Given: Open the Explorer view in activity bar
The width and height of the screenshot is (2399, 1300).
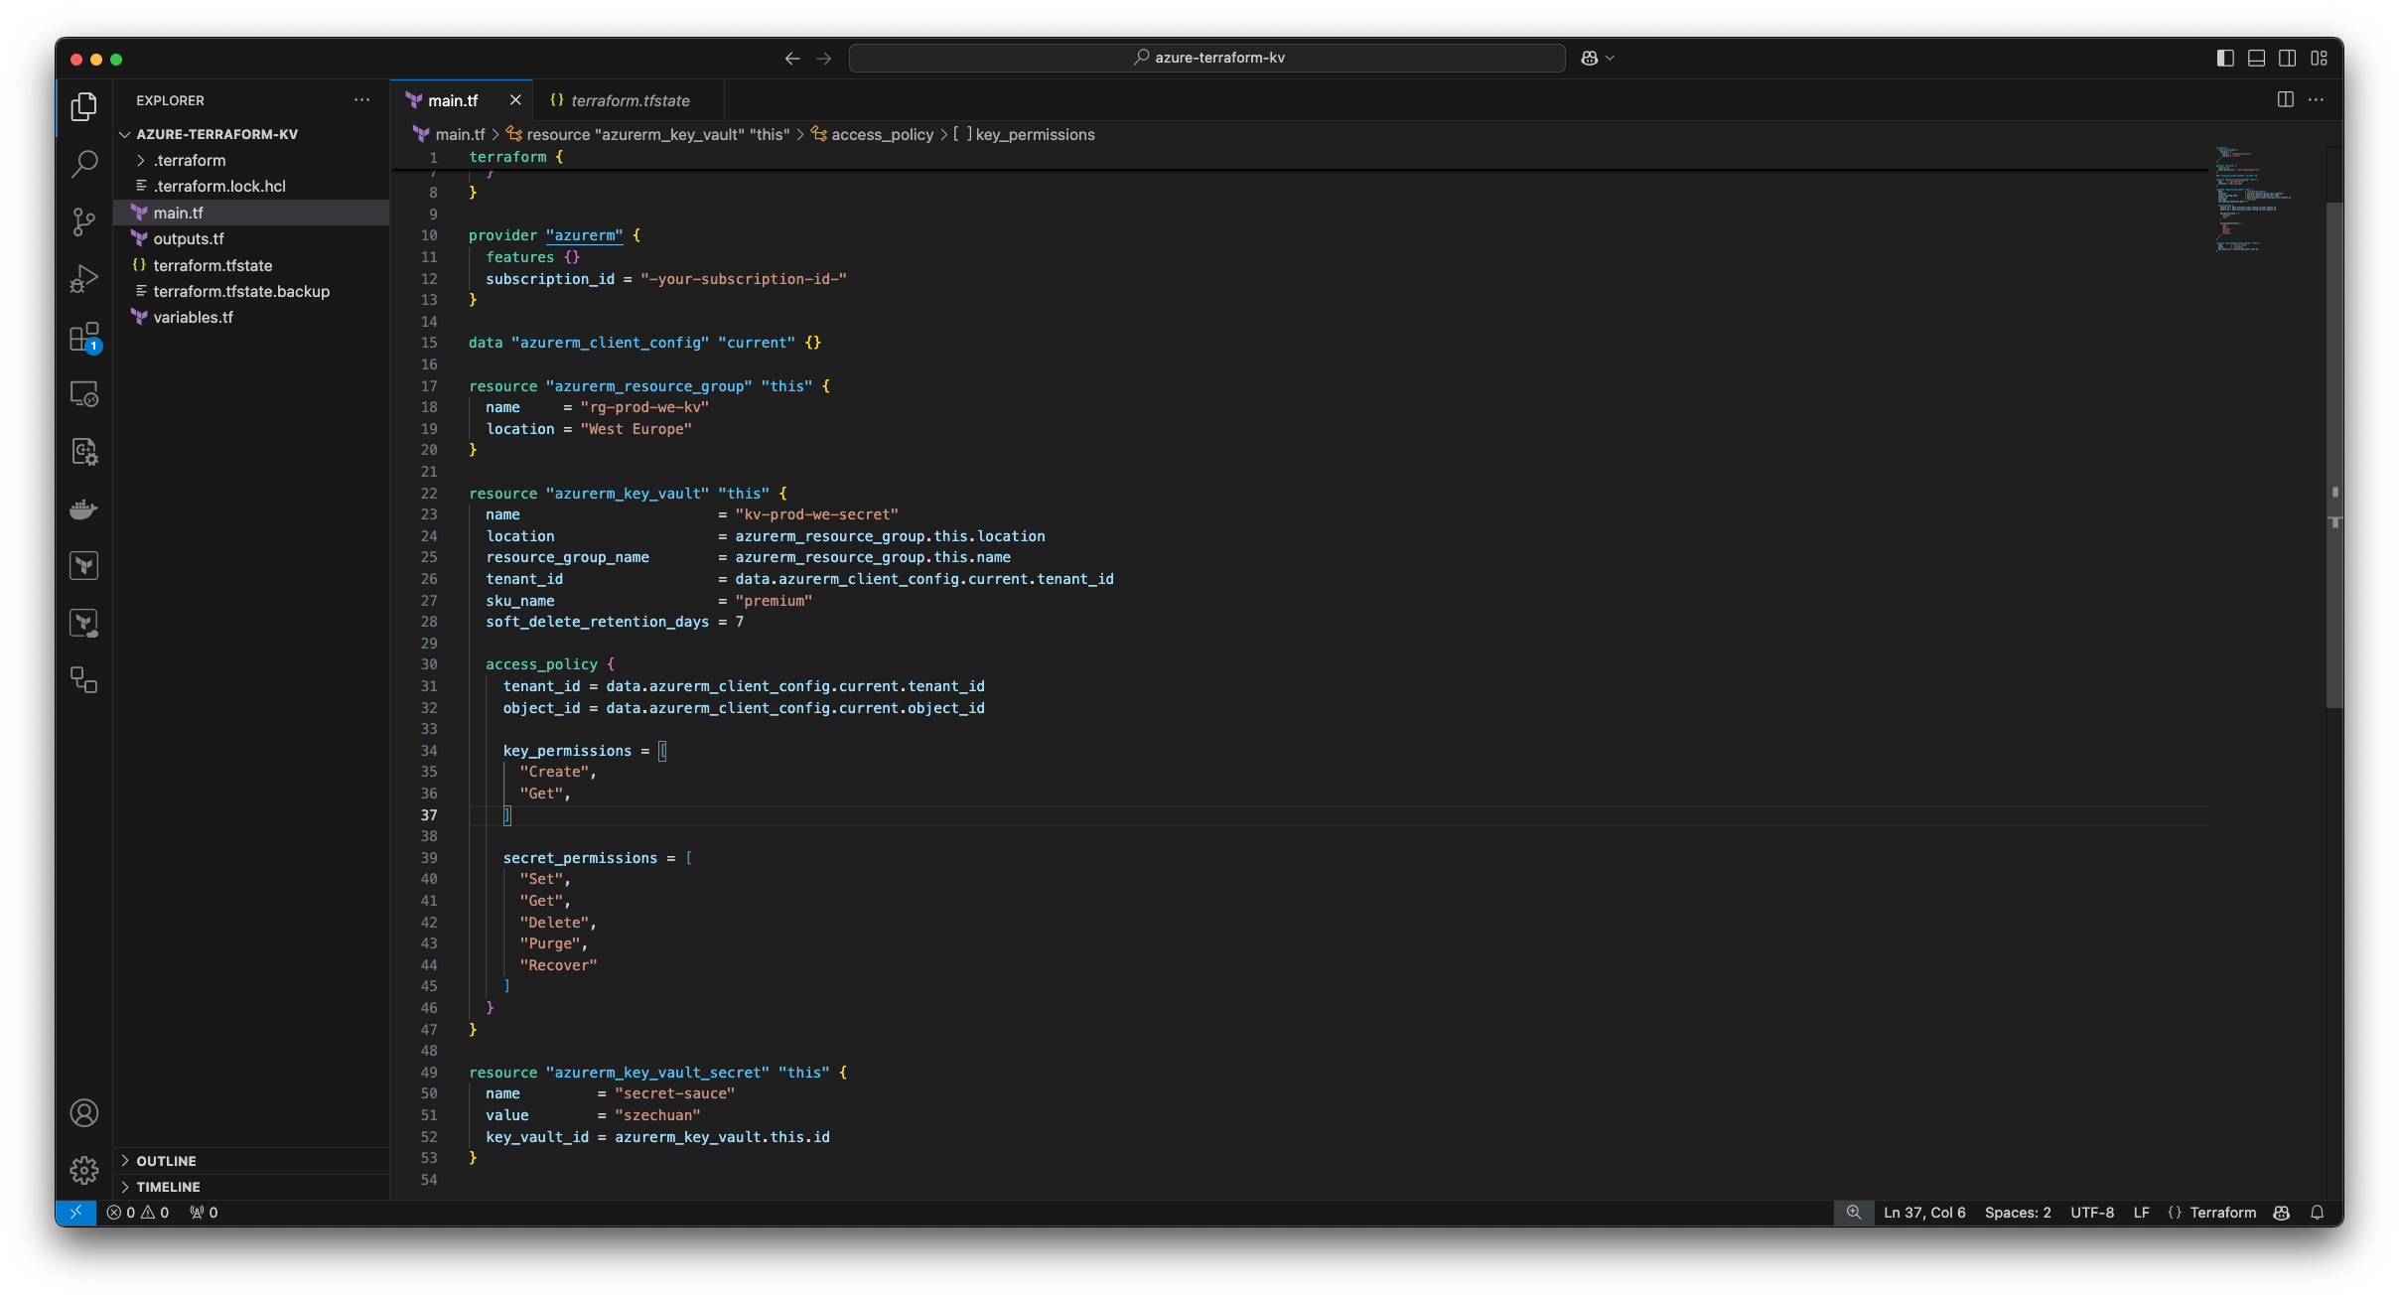Looking at the screenshot, I should click(x=84, y=106).
